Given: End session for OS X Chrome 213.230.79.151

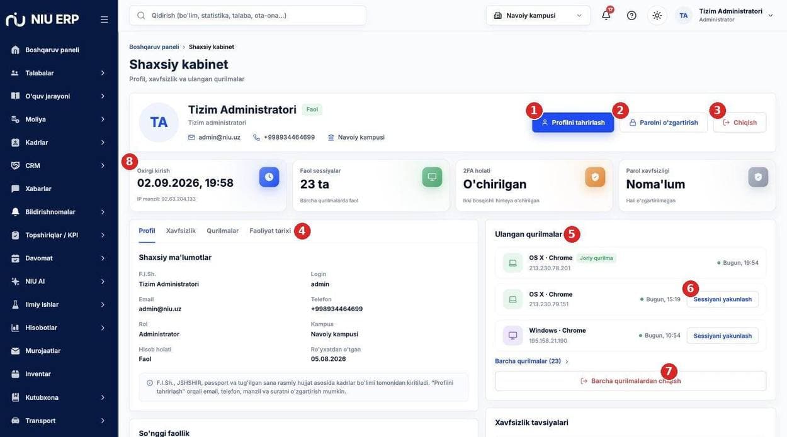Looking at the screenshot, I should pos(723,299).
